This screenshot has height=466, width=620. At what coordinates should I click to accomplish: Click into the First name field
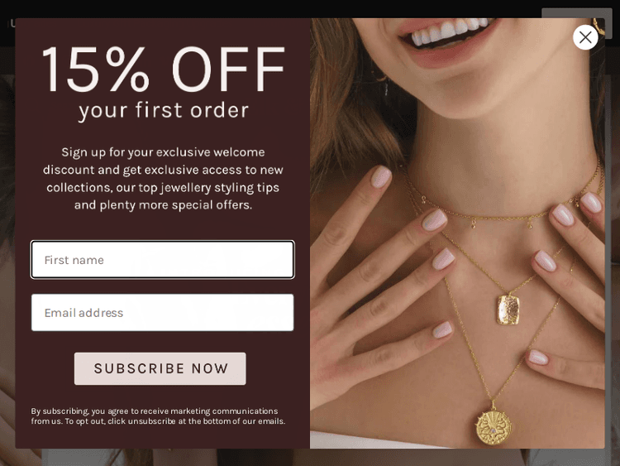tap(163, 260)
